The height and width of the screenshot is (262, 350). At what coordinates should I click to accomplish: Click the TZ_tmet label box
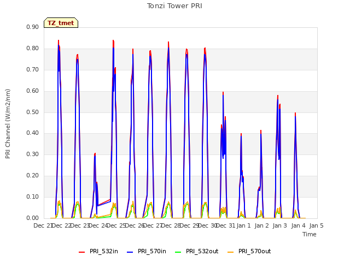pos(61,23)
